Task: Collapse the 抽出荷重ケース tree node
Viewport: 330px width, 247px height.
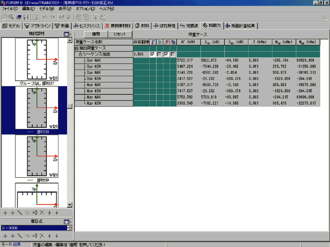Action: pyautogui.click(x=77, y=48)
